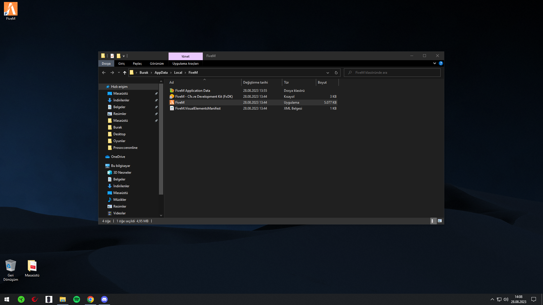Open Spotify from the taskbar
The height and width of the screenshot is (305, 543).
77,299
